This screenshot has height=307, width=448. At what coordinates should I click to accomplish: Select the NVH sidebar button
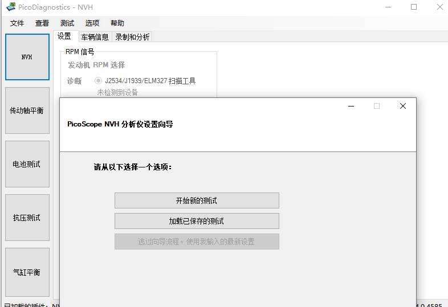point(27,57)
